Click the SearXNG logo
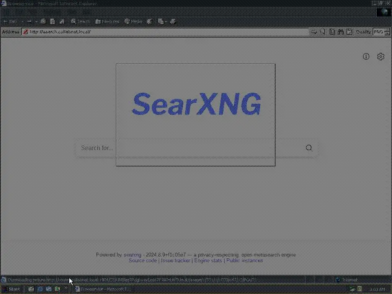 coord(196,104)
